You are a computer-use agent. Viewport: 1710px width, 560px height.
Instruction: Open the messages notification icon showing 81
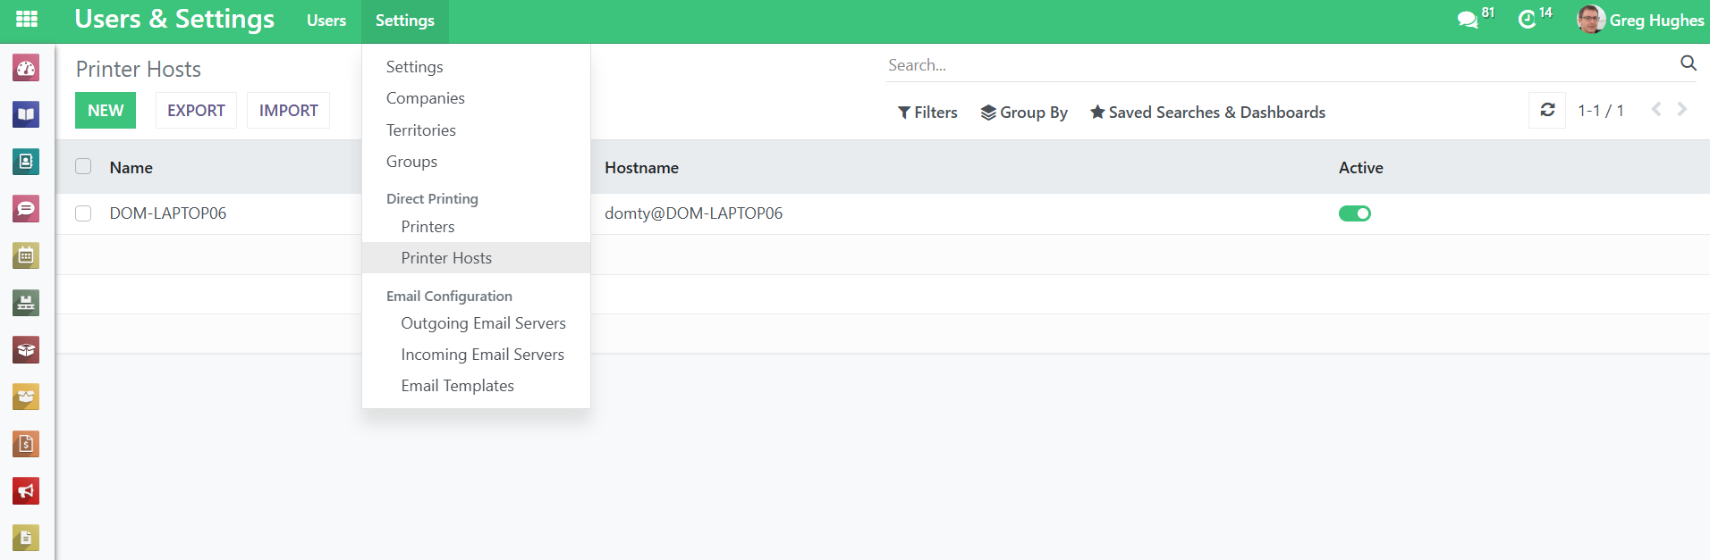tap(1468, 20)
